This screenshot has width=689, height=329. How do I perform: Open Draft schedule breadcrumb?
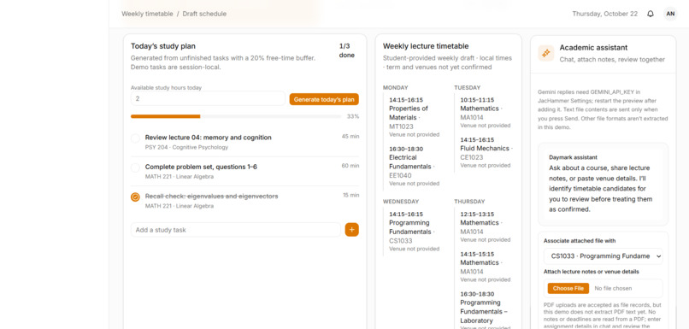204,14
